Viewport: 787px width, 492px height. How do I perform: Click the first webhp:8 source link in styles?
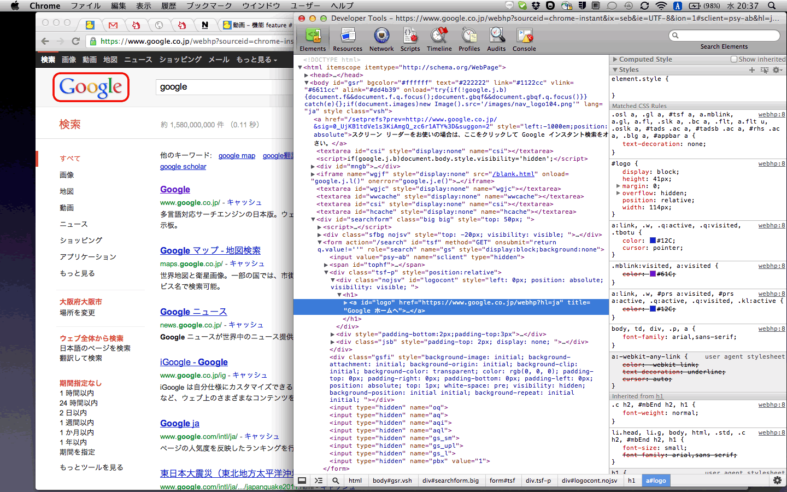(771, 115)
